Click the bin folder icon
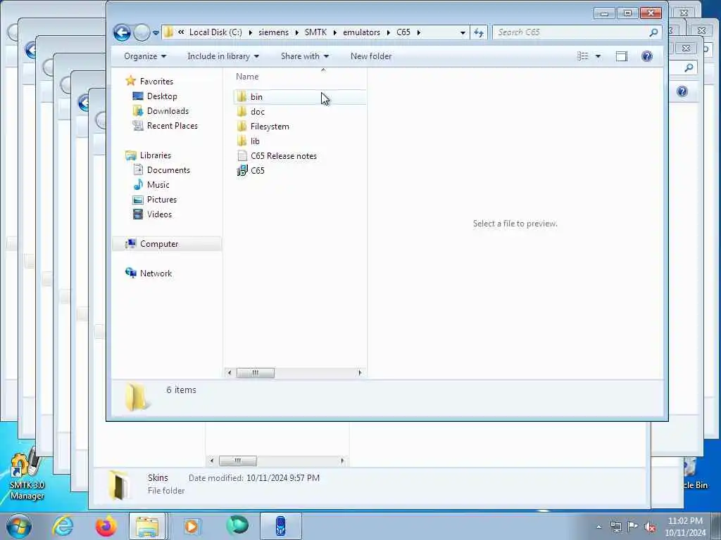Viewport: 721px width, 540px height. click(242, 97)
